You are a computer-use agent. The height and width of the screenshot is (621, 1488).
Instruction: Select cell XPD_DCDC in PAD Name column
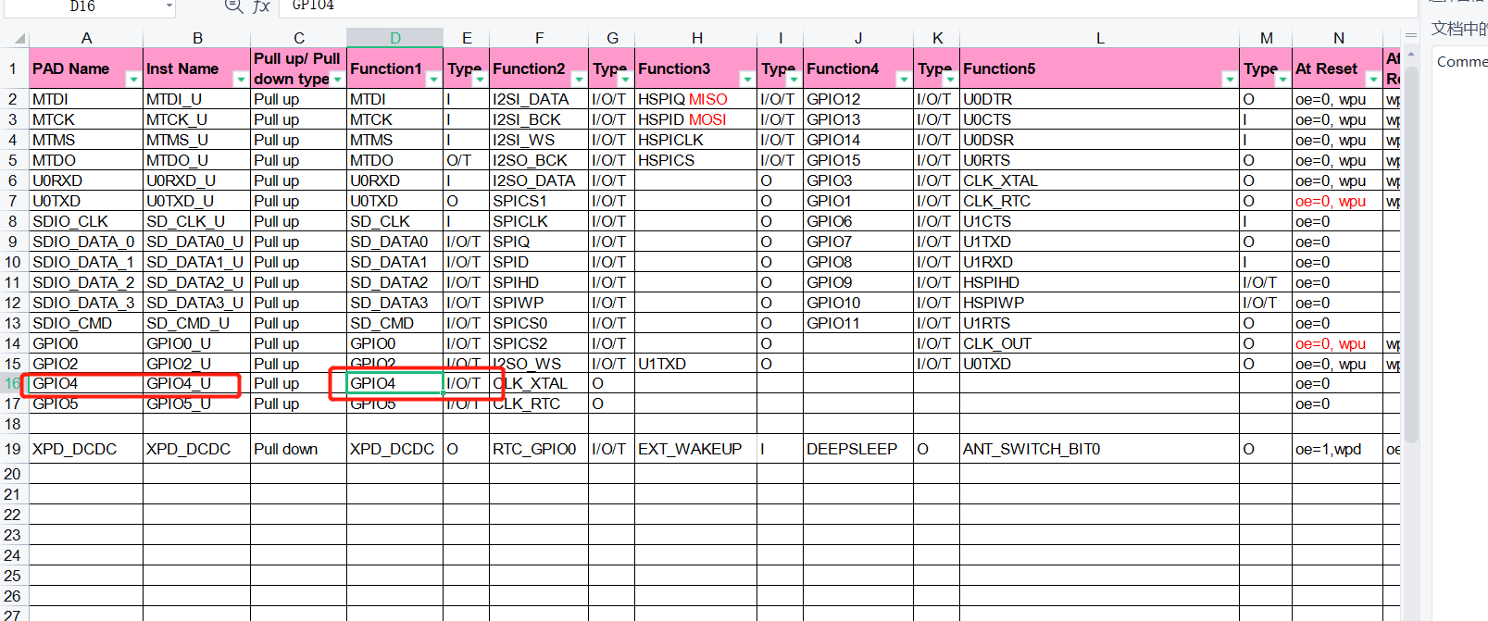(86, 449)
